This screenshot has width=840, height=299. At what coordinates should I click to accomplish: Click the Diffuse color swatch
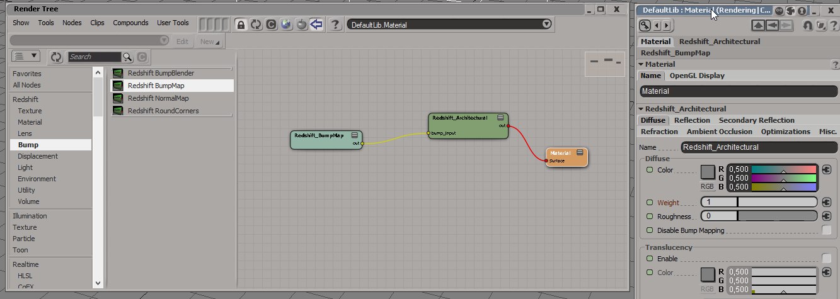(x=708, y=171)
